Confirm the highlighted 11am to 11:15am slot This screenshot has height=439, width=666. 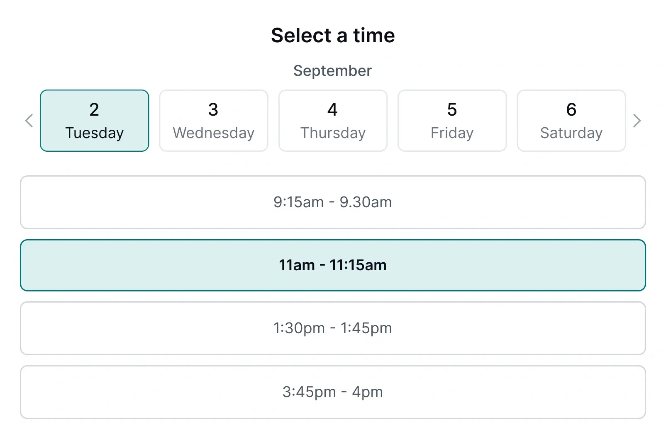333,265
